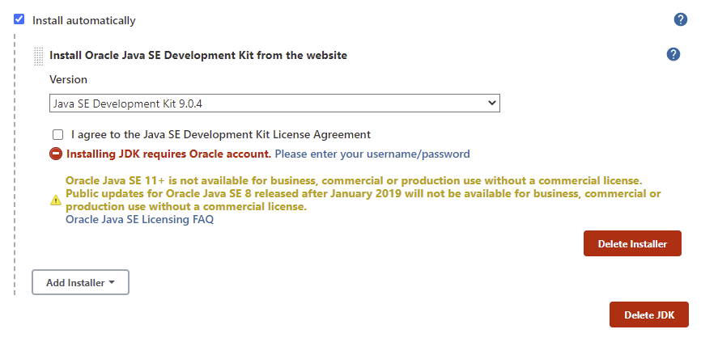Screen dimensions: 701x342
Task: Click the Version field label
Action: [69, 79]
